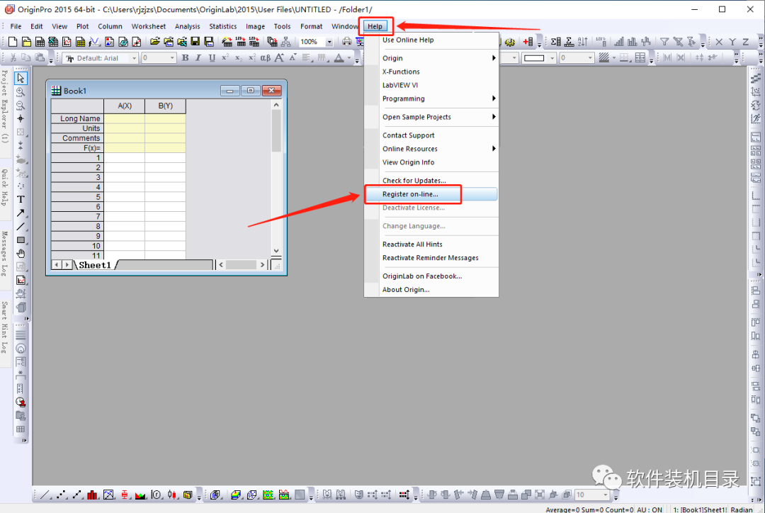Click the Add New Columns icon

point(528,42)
